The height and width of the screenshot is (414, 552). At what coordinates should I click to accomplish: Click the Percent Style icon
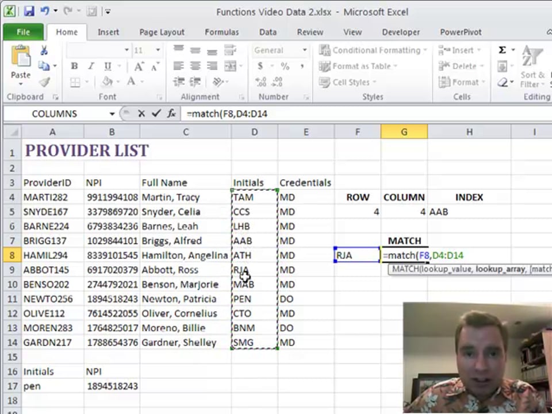[285, 66]
